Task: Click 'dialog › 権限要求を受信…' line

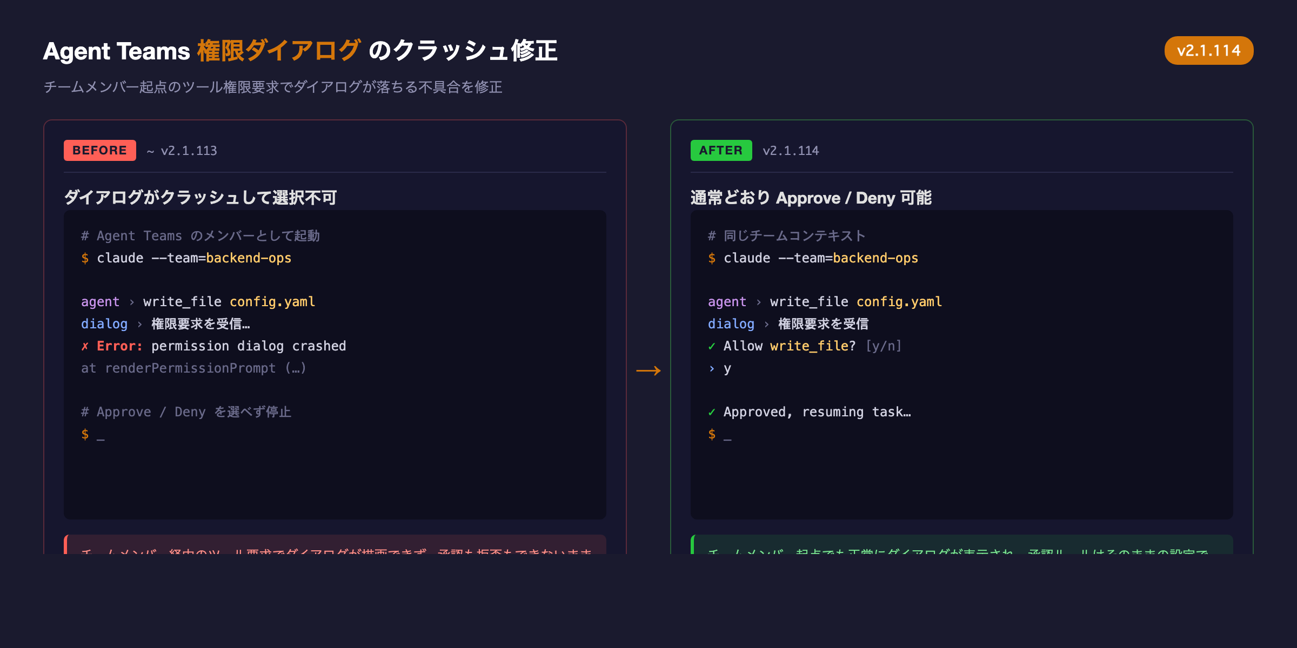Action: 165,324
